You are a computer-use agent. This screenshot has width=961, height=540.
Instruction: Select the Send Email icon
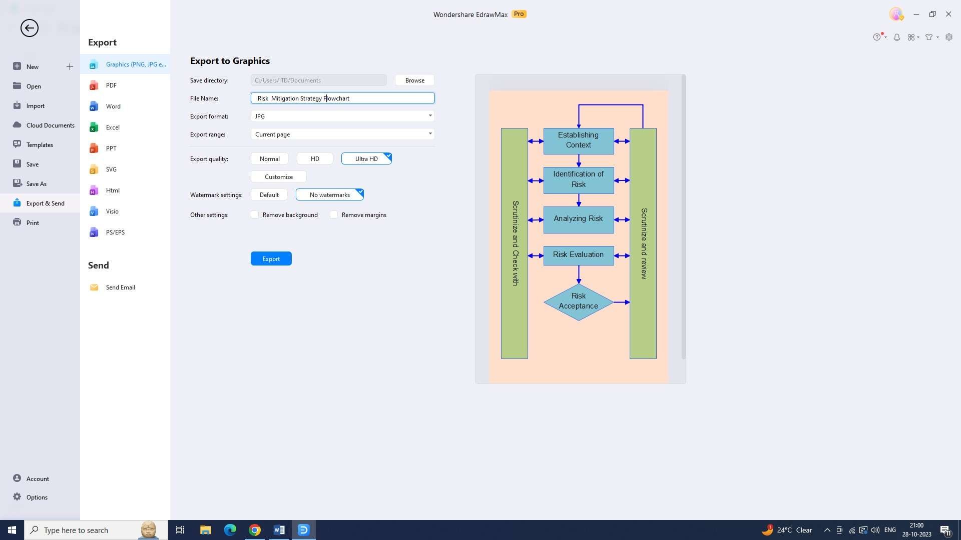[x=95, y=287]
